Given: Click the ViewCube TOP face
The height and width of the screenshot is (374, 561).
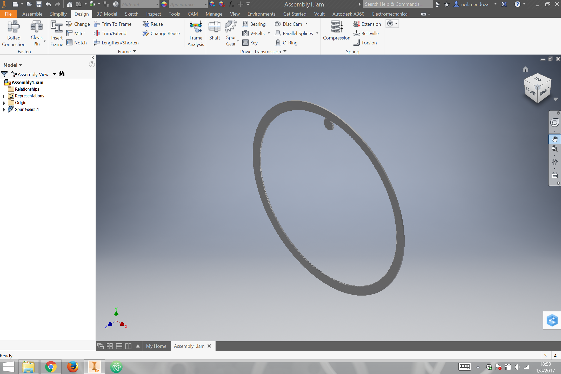Looking at the screenshot, I should (x=538, y=79).
